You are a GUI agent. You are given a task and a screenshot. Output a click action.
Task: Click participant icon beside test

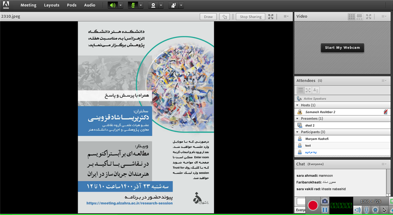(x=299, y=146)
